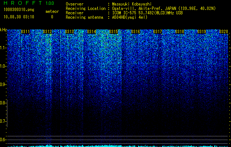The width and height of the screenshot is (231, 147).
Task: Click the timestamp 10.08.30 03:10
Action: point(19,17)
